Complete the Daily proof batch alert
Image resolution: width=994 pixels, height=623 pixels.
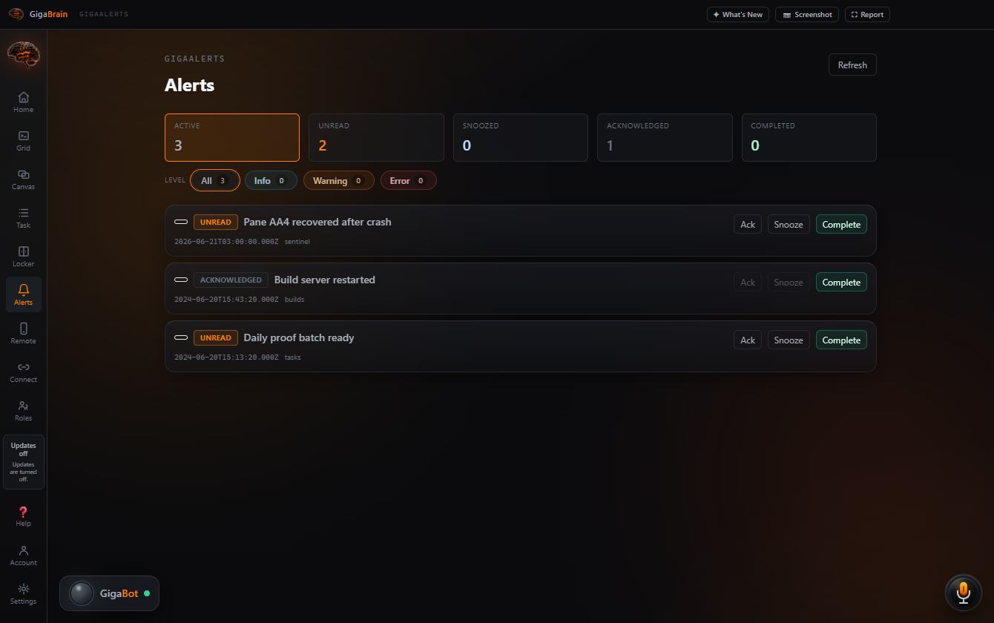tap(841, 340)
